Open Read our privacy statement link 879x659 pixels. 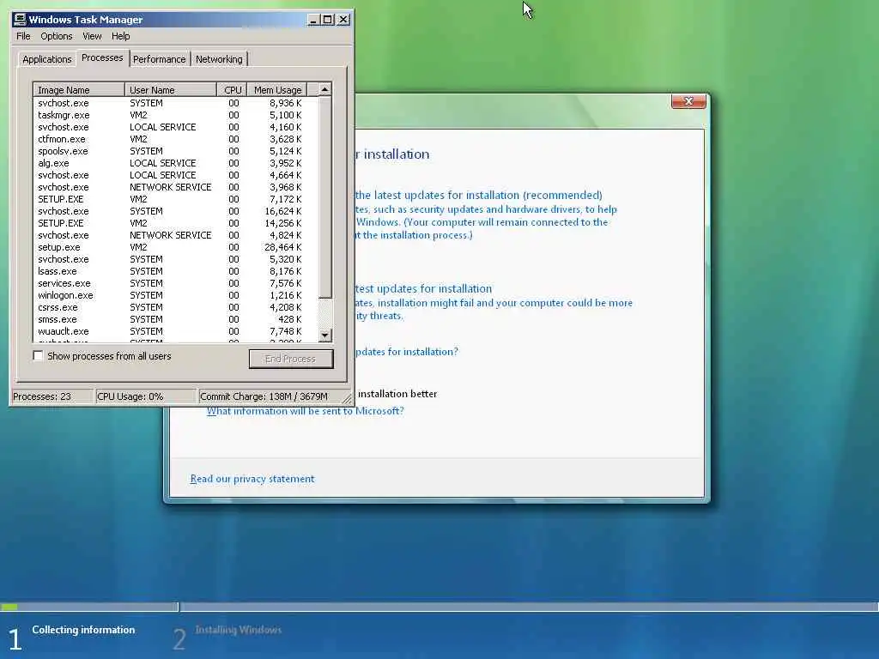coord(252,479)
